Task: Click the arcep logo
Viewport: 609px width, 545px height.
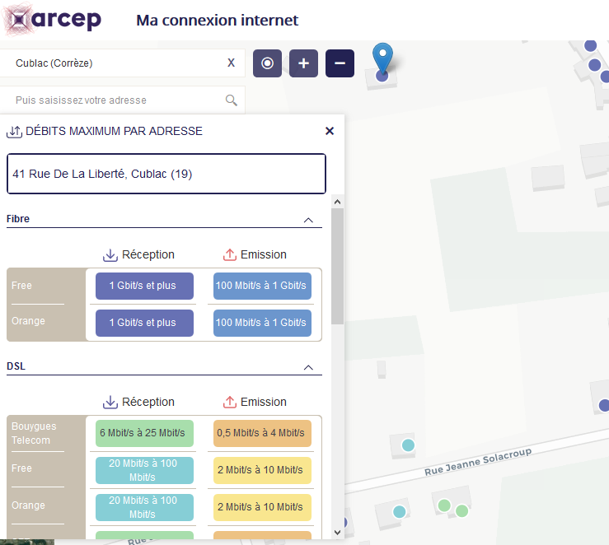Action: 54,20
